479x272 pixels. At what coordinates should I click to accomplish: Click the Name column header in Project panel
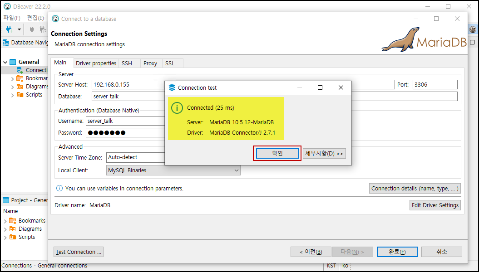pyautogui.click(x=10, y=211)
